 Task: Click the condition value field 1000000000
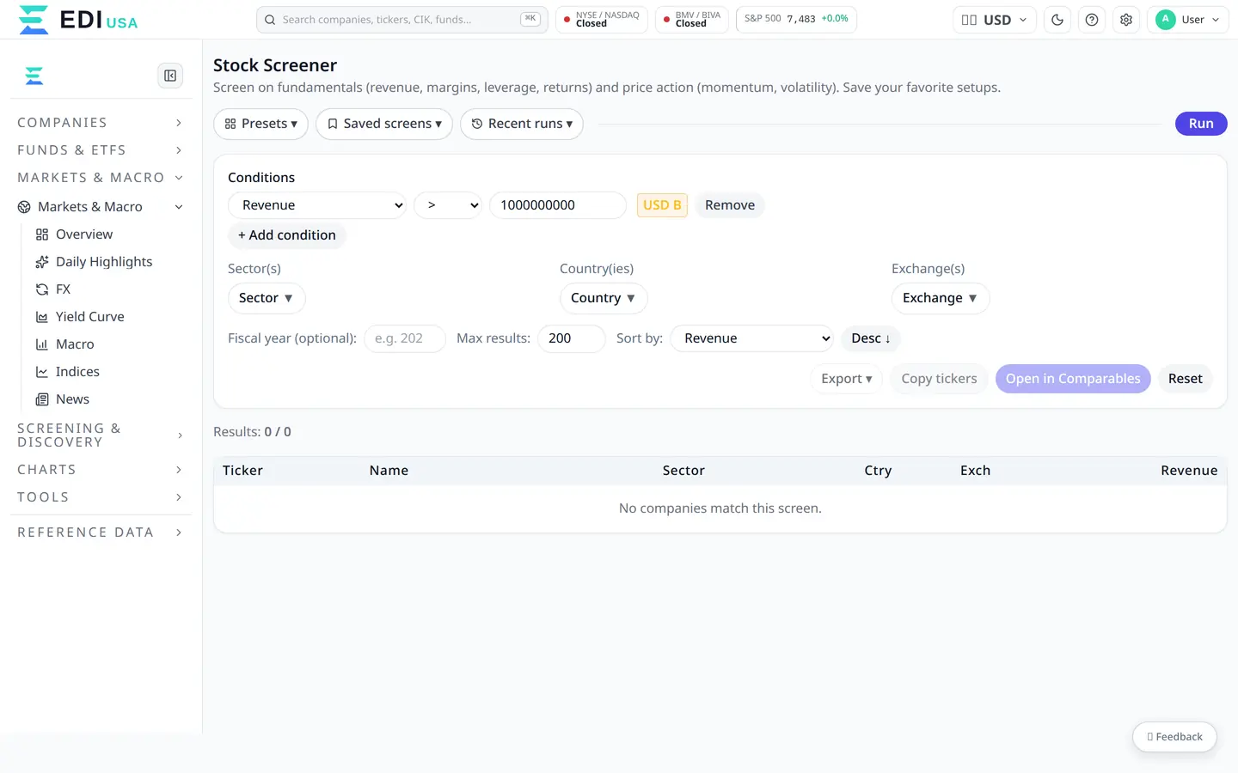pos(558,205)
